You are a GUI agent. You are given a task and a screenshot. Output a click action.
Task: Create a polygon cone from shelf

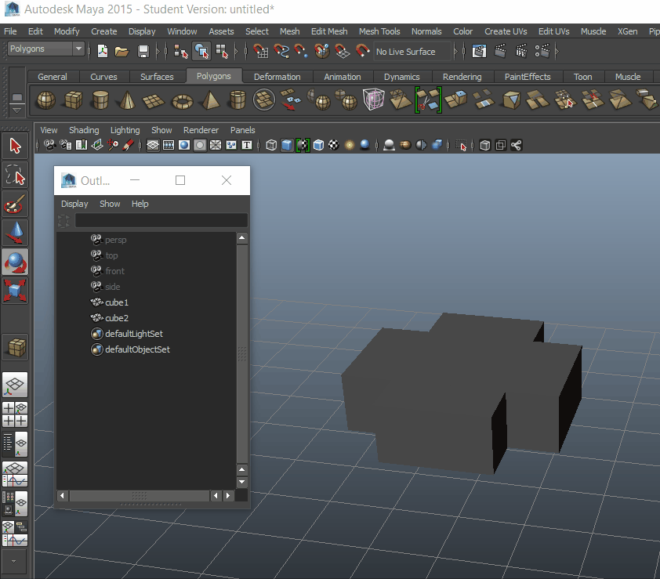127,100
